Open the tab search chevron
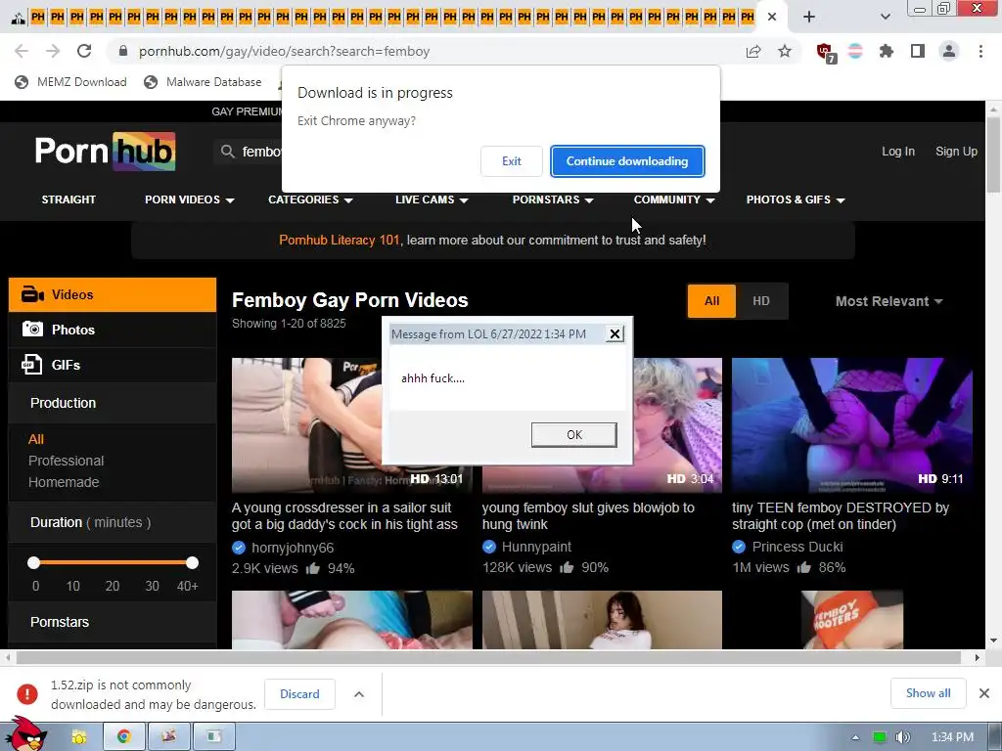Screen dimensions: 1002x751 coord(885,17)
